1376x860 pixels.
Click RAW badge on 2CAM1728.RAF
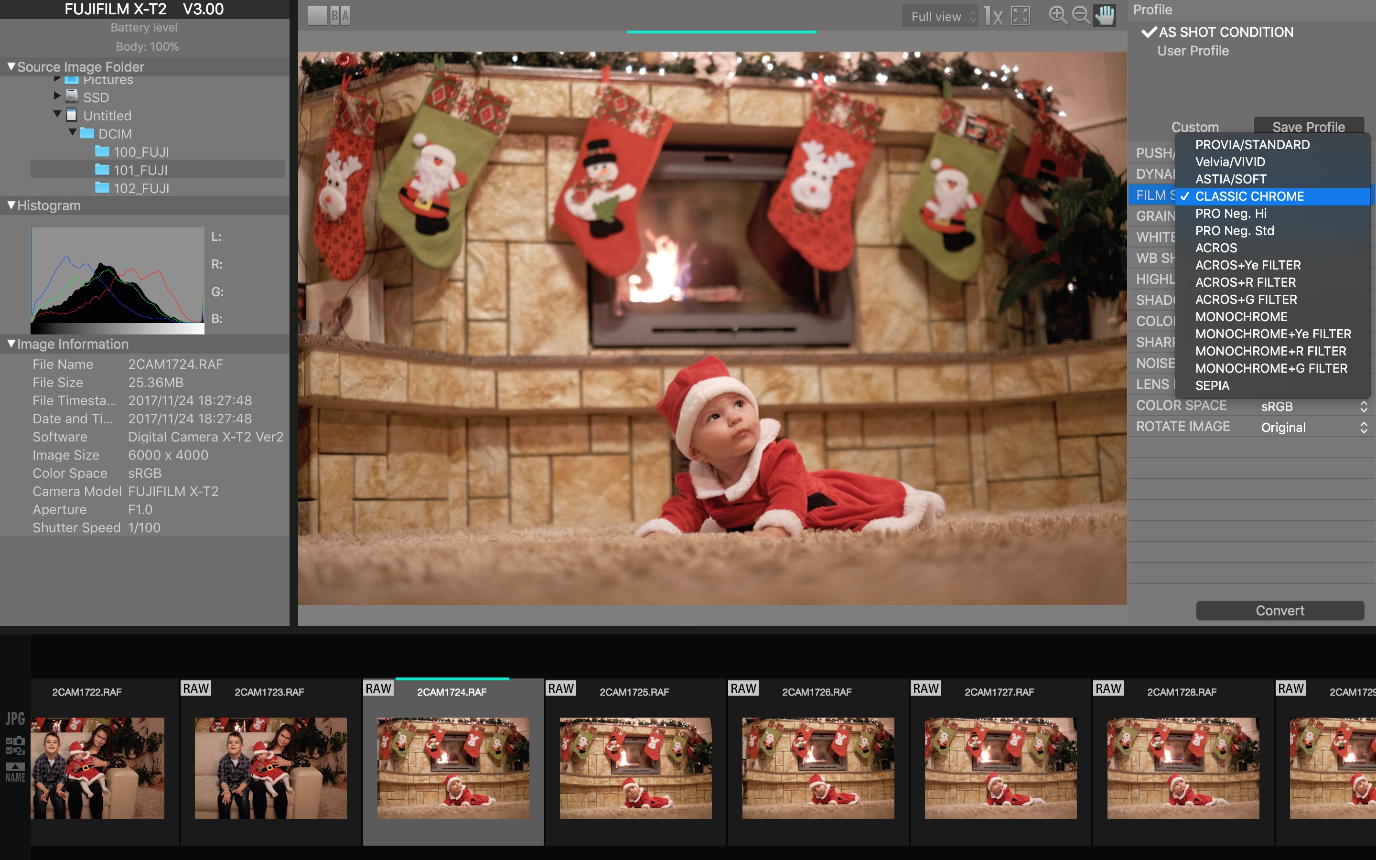click(x=1109, y=688)
